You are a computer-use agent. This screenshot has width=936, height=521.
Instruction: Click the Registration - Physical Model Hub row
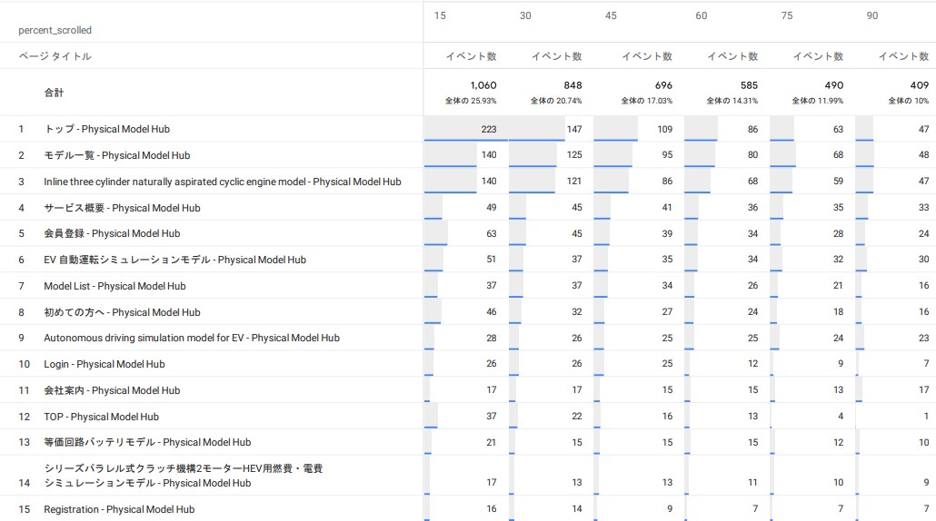[119, 509]
